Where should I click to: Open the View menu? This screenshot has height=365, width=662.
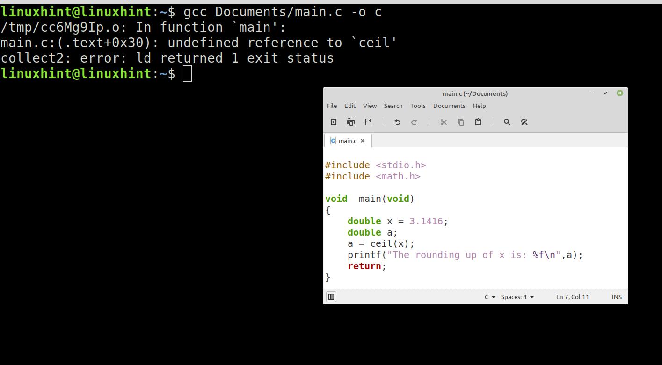click(x=370, y=106)
